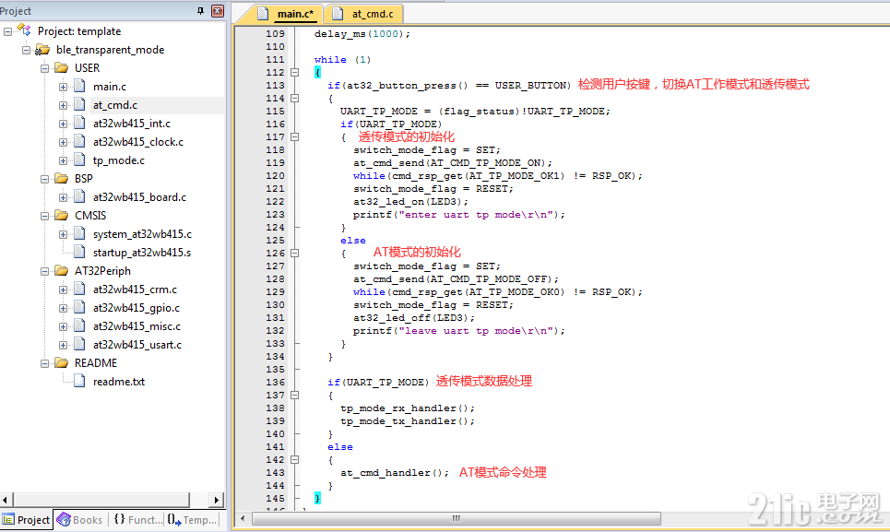Expand at_cmd.c dependencies in the tree

coord(63,105)
